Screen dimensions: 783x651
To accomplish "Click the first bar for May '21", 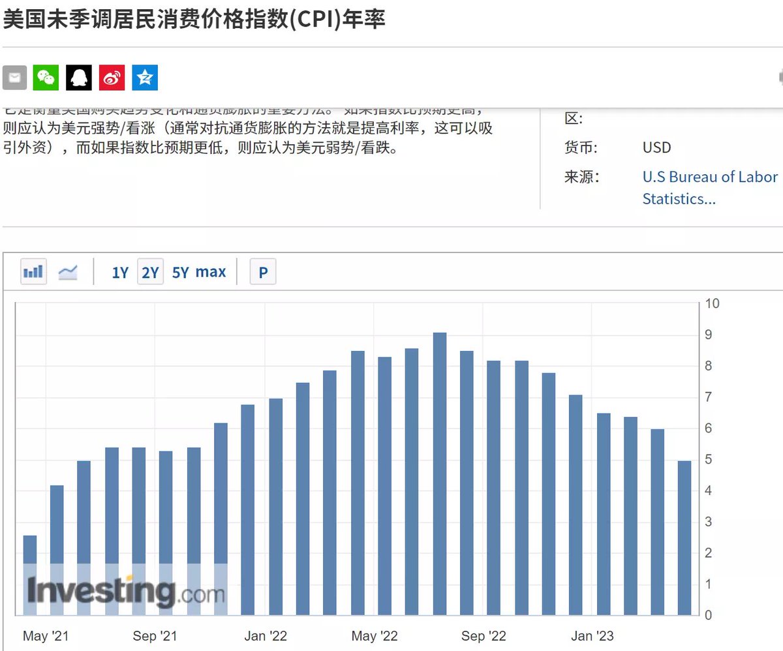I will (30, 575).
